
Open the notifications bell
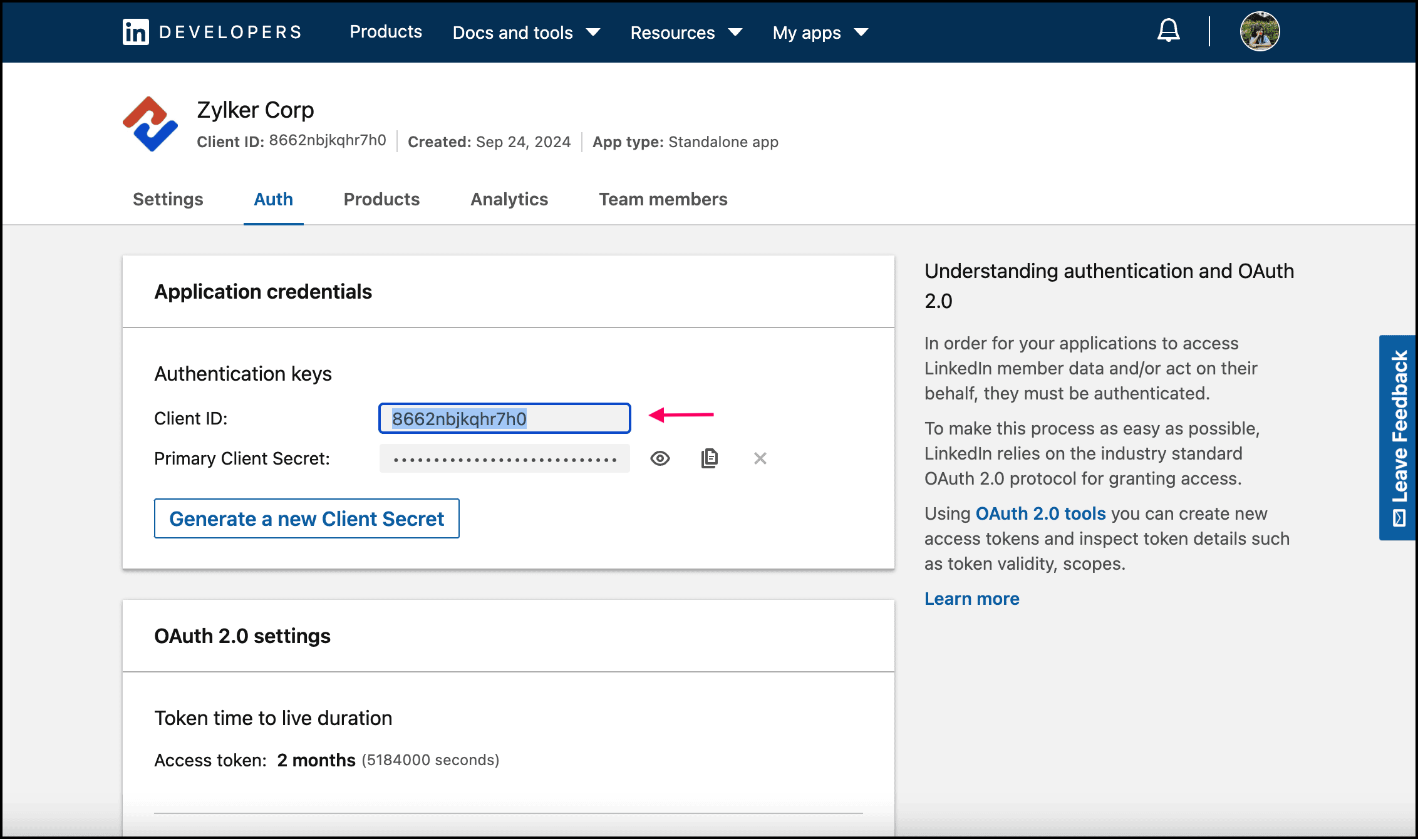point(1168,31)
